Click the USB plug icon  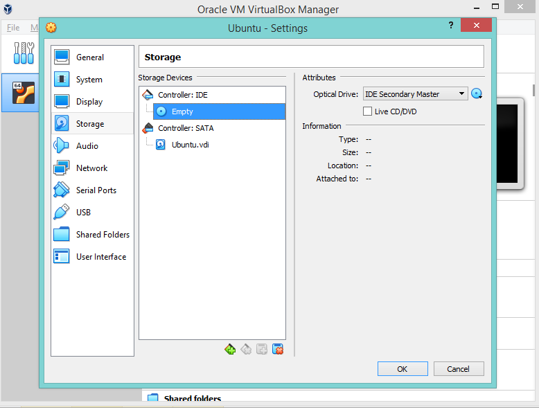pos(62,212)
